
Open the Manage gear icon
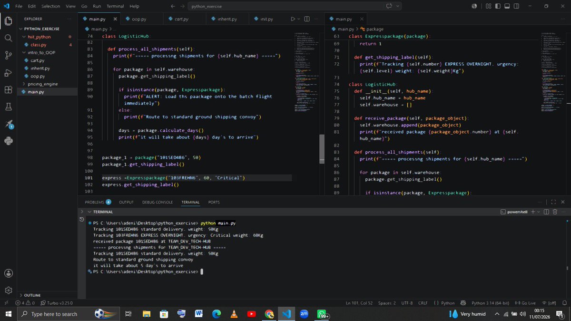8,290
